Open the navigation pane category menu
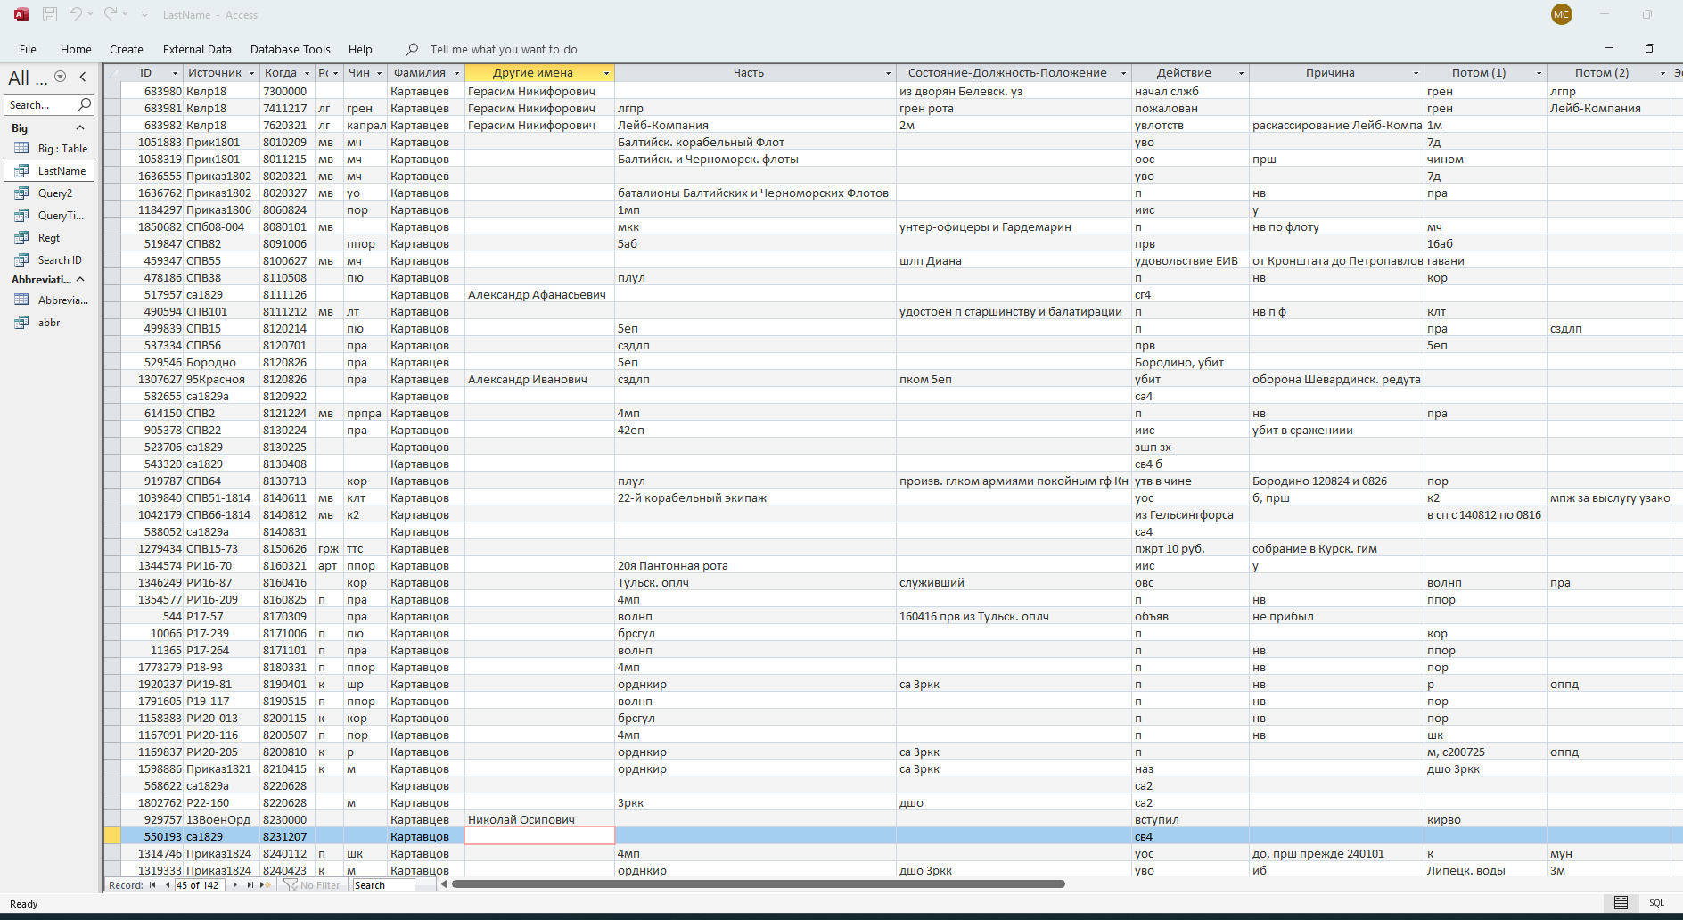Screen dimensions: 1683x920 61,77
